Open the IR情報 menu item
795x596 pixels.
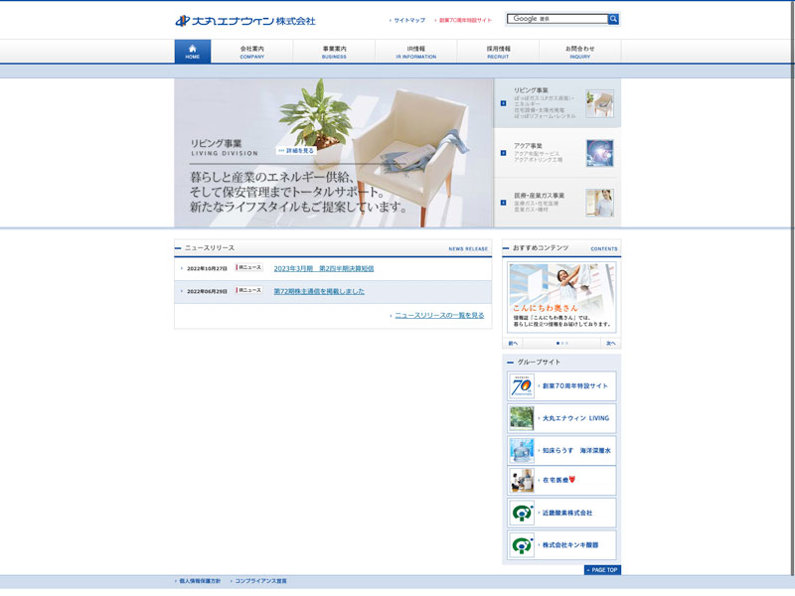[415, 52]
